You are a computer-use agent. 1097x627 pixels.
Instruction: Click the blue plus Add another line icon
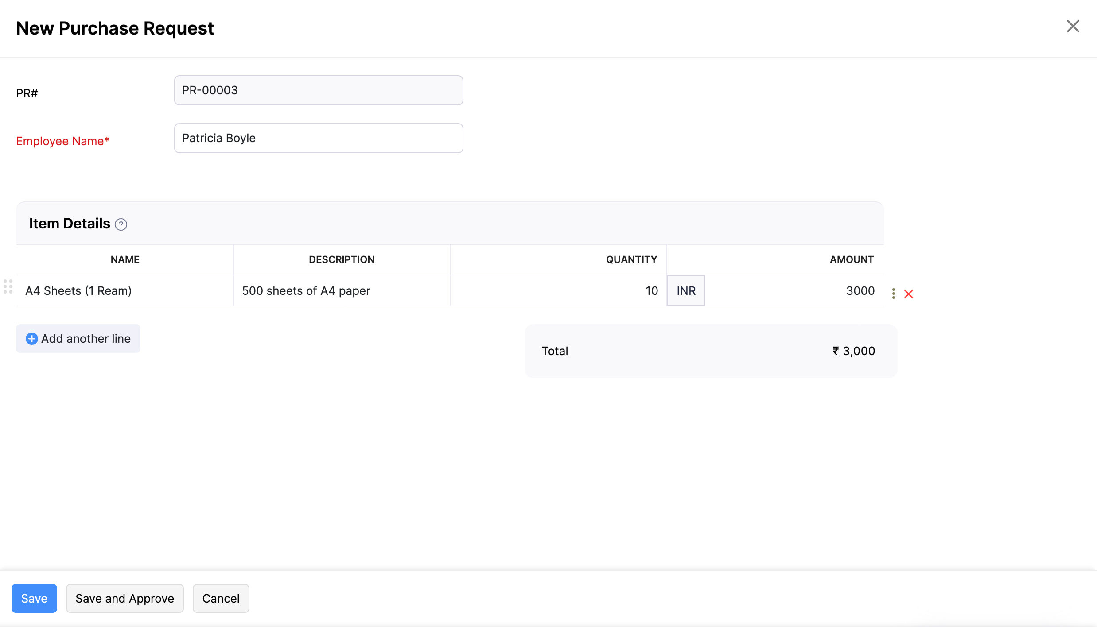tap(31, 339)
